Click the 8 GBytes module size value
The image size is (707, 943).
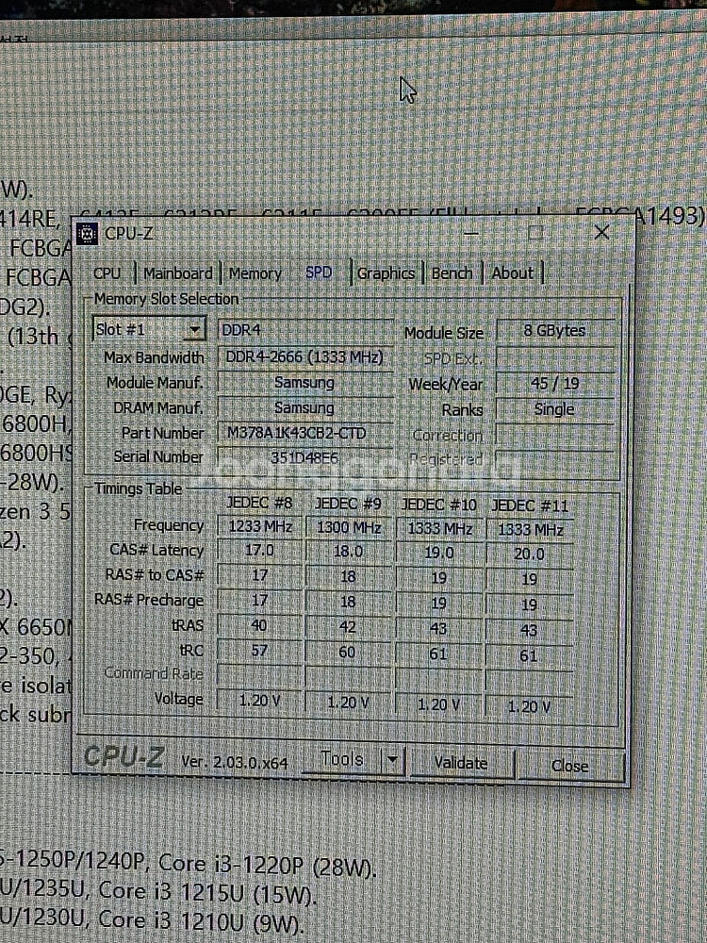tap(554, 330)
